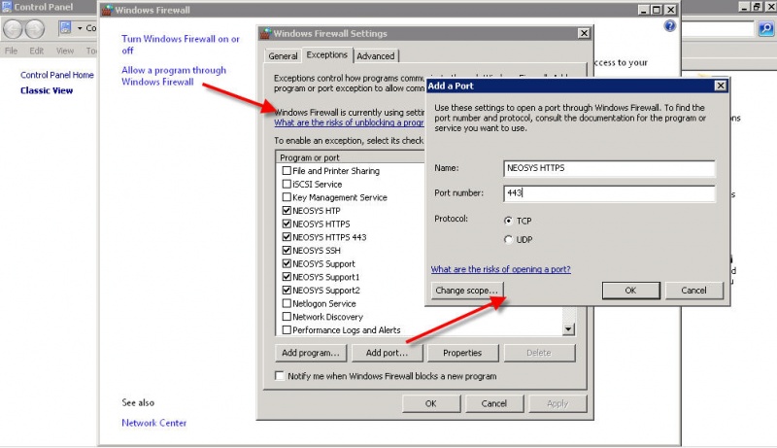Click the 'Program or port' list column header
This screenshot has height=448, width=777.
[x=350, y=157]
